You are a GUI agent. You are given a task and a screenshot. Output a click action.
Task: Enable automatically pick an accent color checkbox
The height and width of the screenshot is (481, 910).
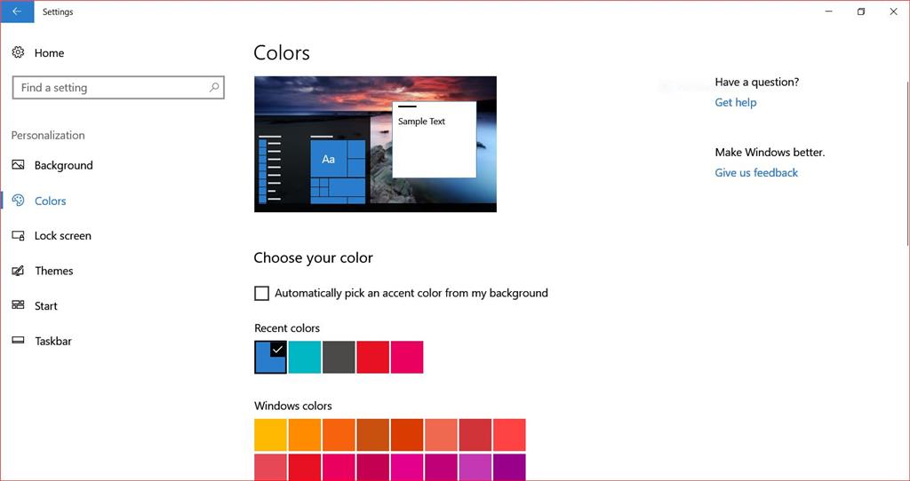[x=262, y=293]
